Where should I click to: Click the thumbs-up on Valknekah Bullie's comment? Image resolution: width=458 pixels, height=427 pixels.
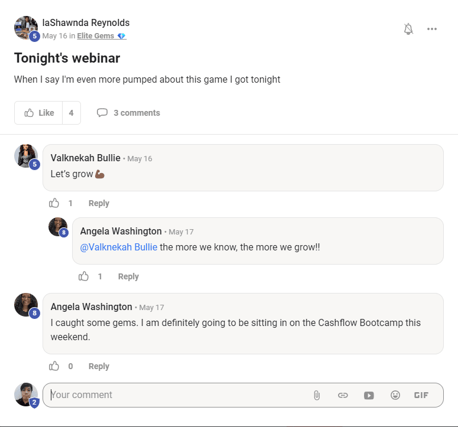54,203
